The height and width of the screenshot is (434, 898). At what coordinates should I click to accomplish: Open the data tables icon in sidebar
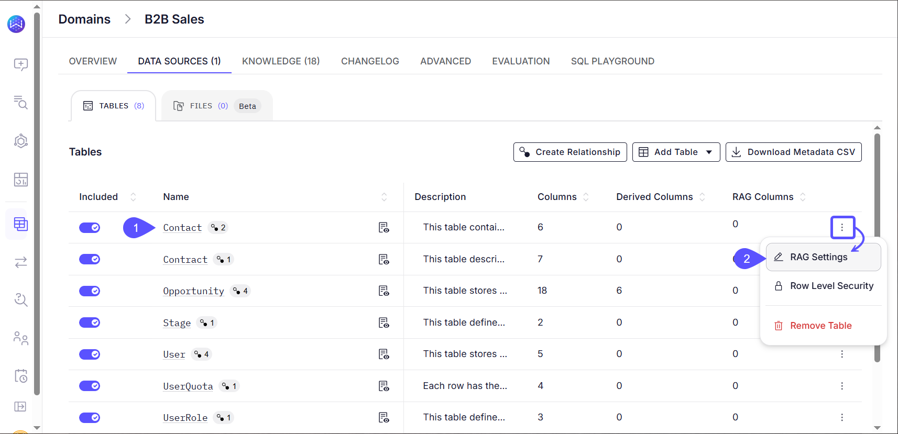(20, 224)
